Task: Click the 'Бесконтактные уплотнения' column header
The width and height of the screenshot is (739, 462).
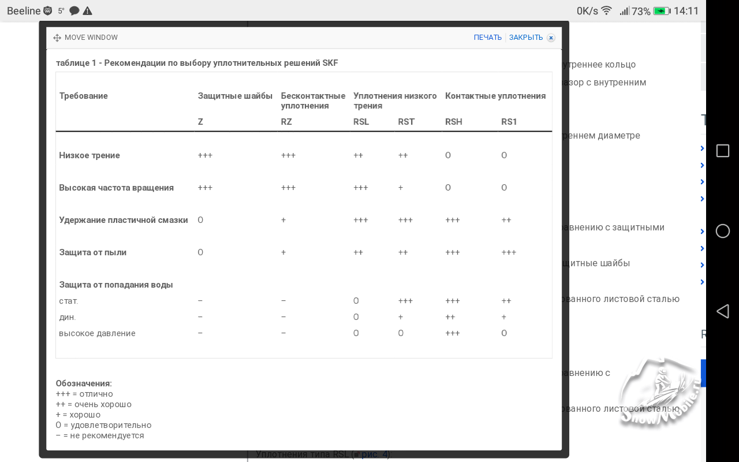Action: click(x=313, y=100)
